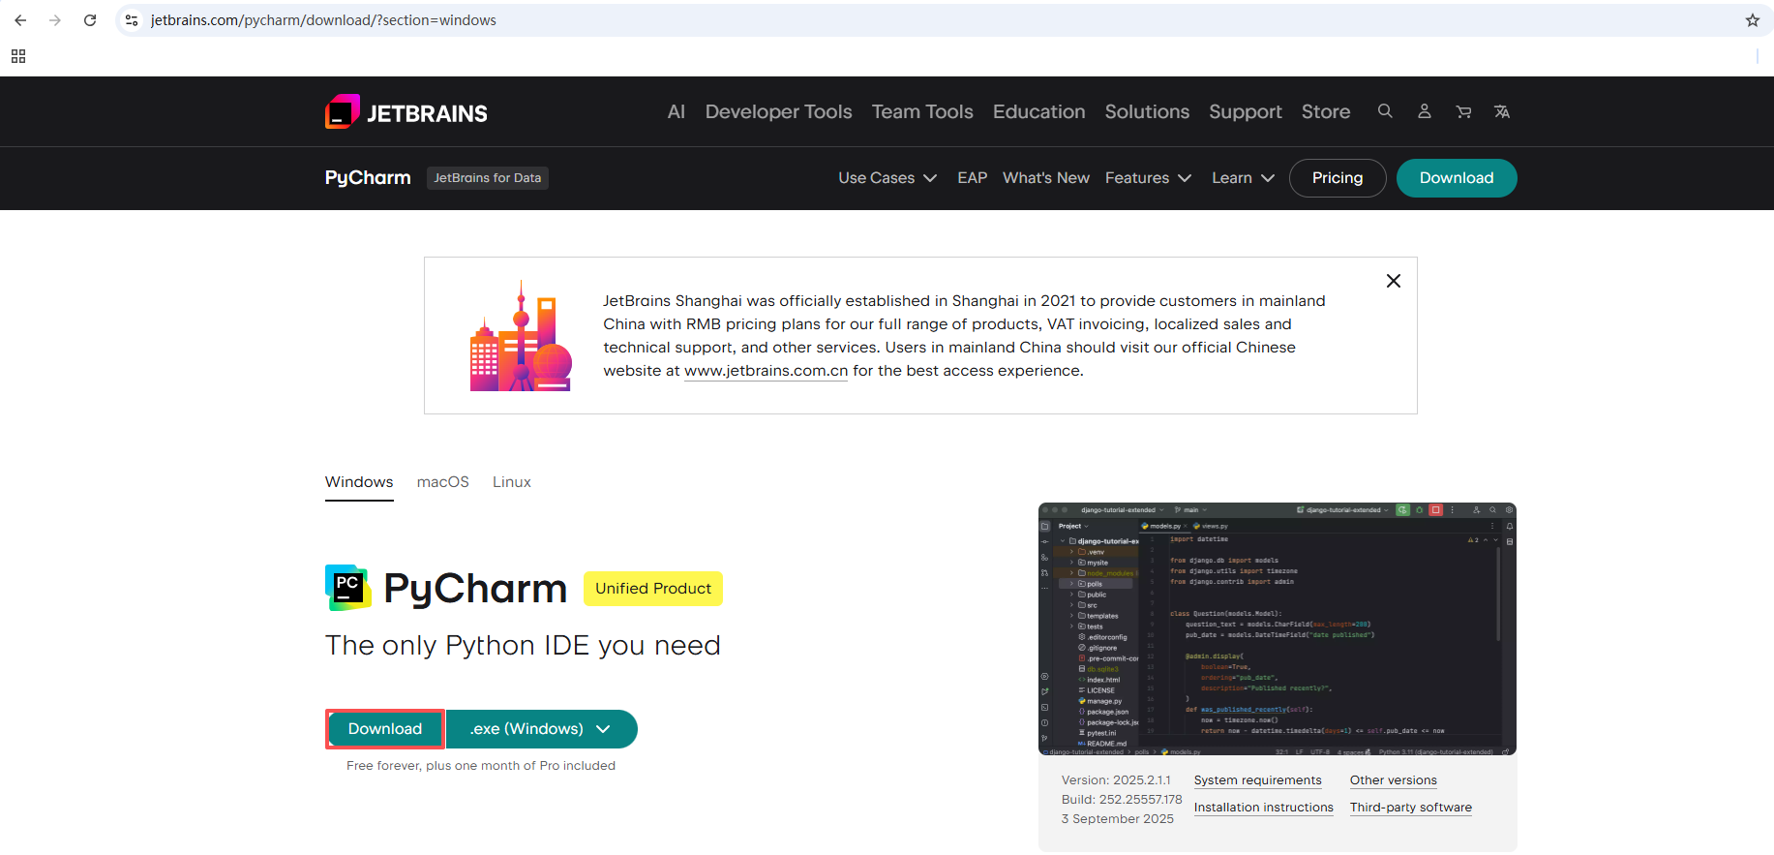
Task: Click the Pricing button
Action: pos(1338,178)
